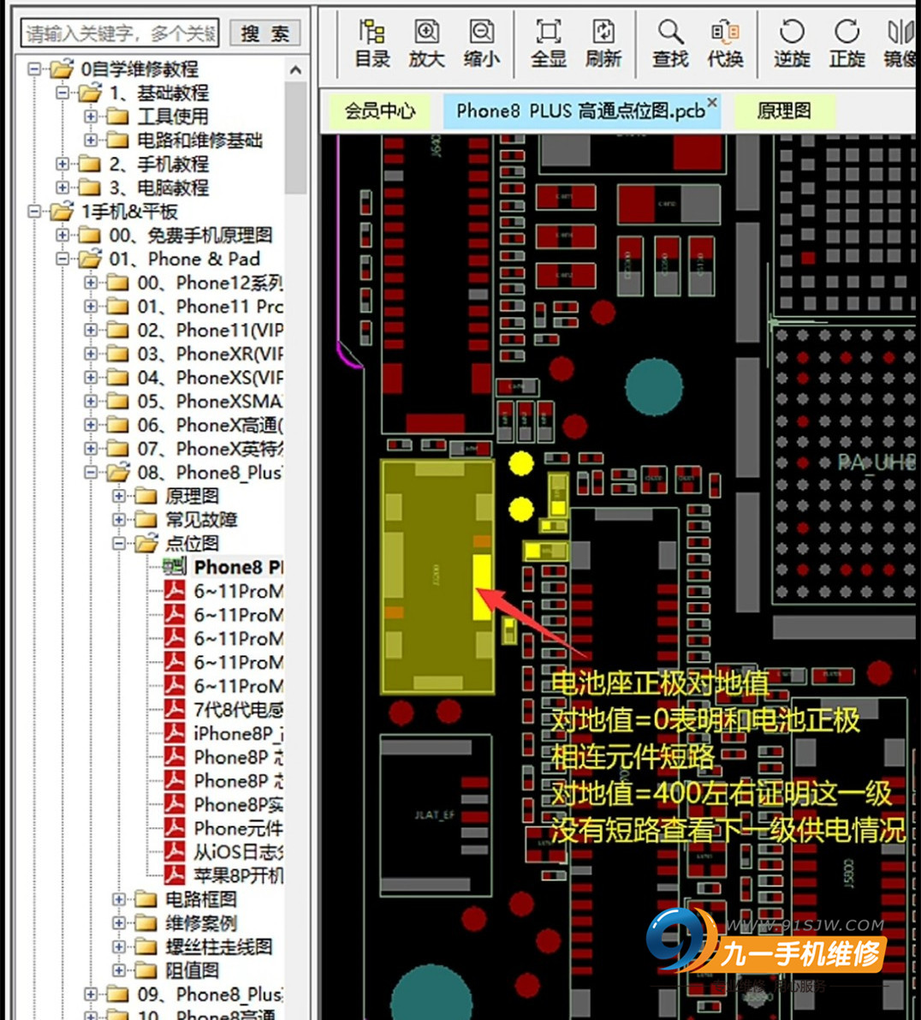Viewport: 921px width, 1020px height.
Task: Collapse the 1、基础教程 folder
Action: point(62,92)
